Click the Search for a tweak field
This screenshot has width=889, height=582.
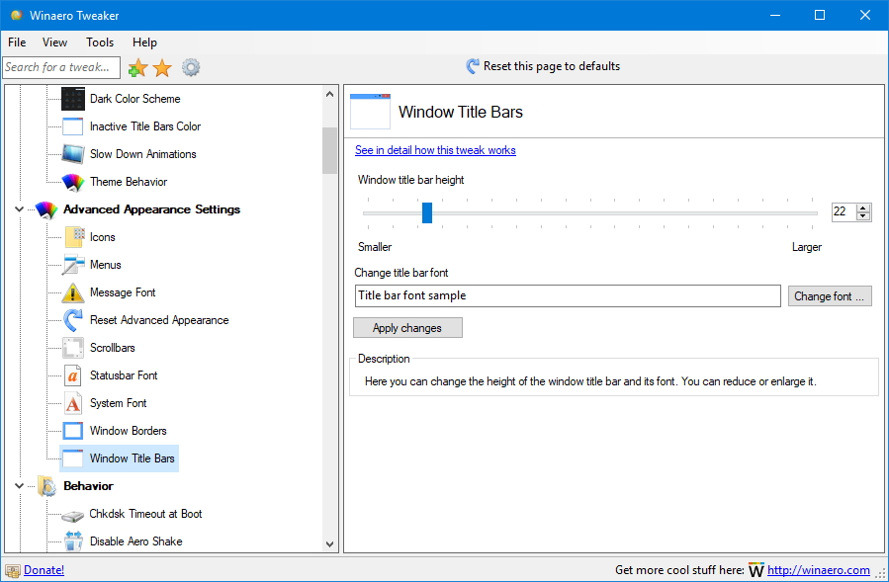pos(60,67)
